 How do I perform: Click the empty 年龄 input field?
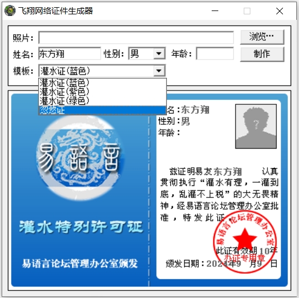215,54
